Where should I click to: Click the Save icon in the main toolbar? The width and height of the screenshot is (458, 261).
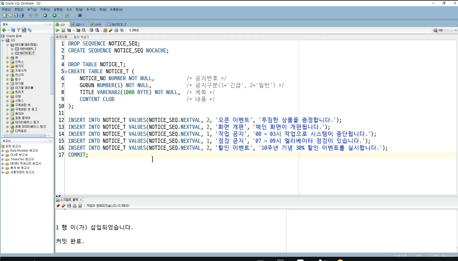(x=16, y=15)
